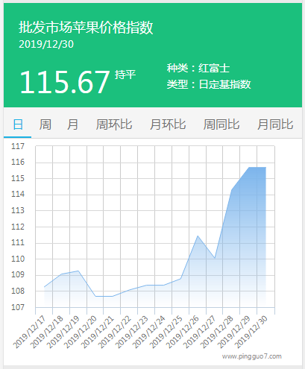Click the header date 2019/12/30
Screen dimensions: 305x369
46,45
